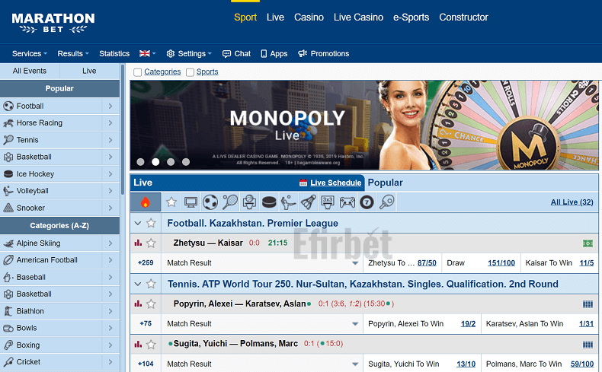This screenshot has height=372, width=602.
Task: Open the Results dropdown menu
Action: point(73,54)
